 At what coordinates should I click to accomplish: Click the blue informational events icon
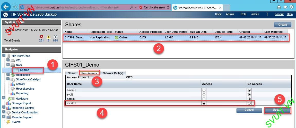[55, 37]
